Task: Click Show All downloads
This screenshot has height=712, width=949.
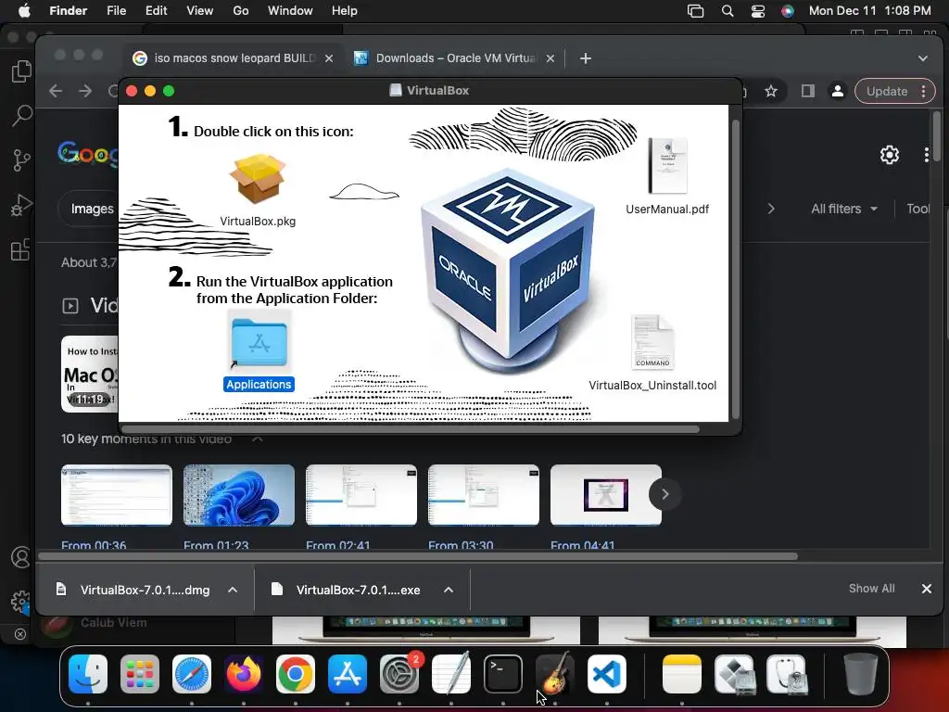Action: tap(871, 589)
